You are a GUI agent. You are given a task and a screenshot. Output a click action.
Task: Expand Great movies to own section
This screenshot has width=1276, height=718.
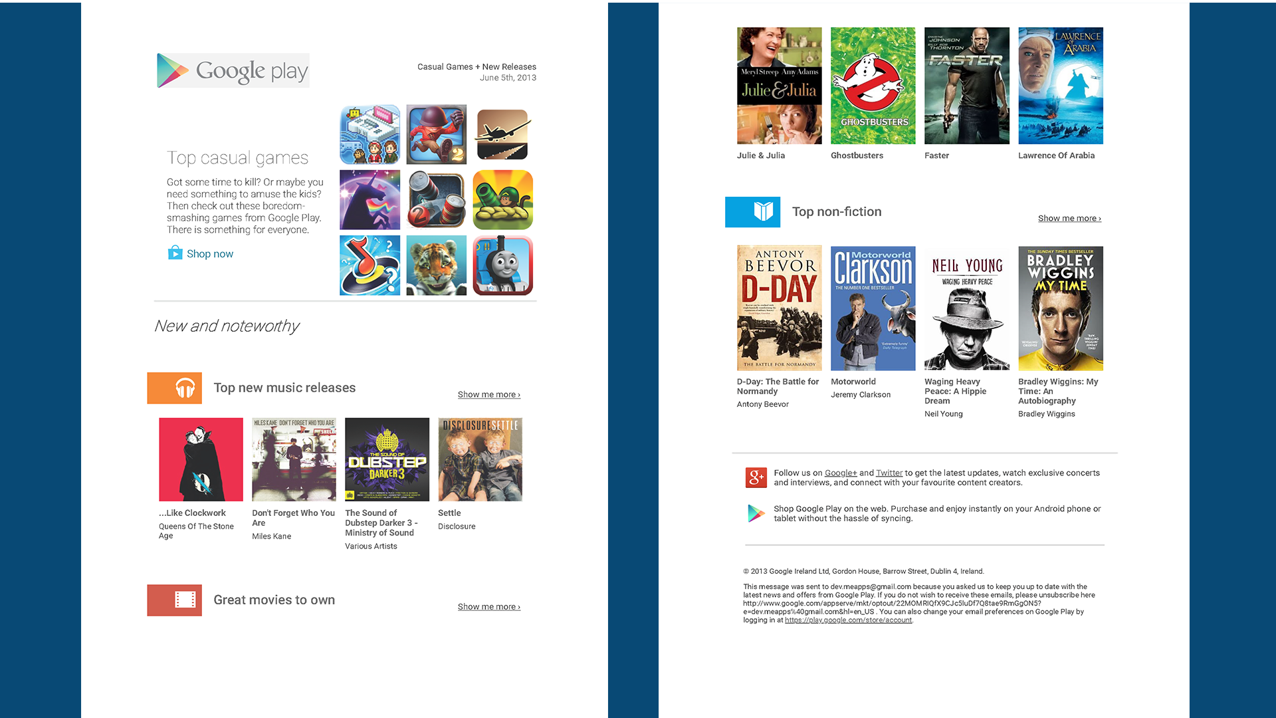pos(488,607)
